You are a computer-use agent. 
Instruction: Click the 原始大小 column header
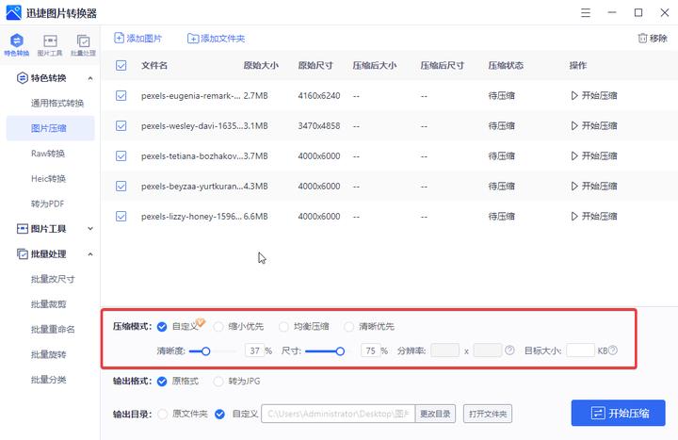pos(261,65)
